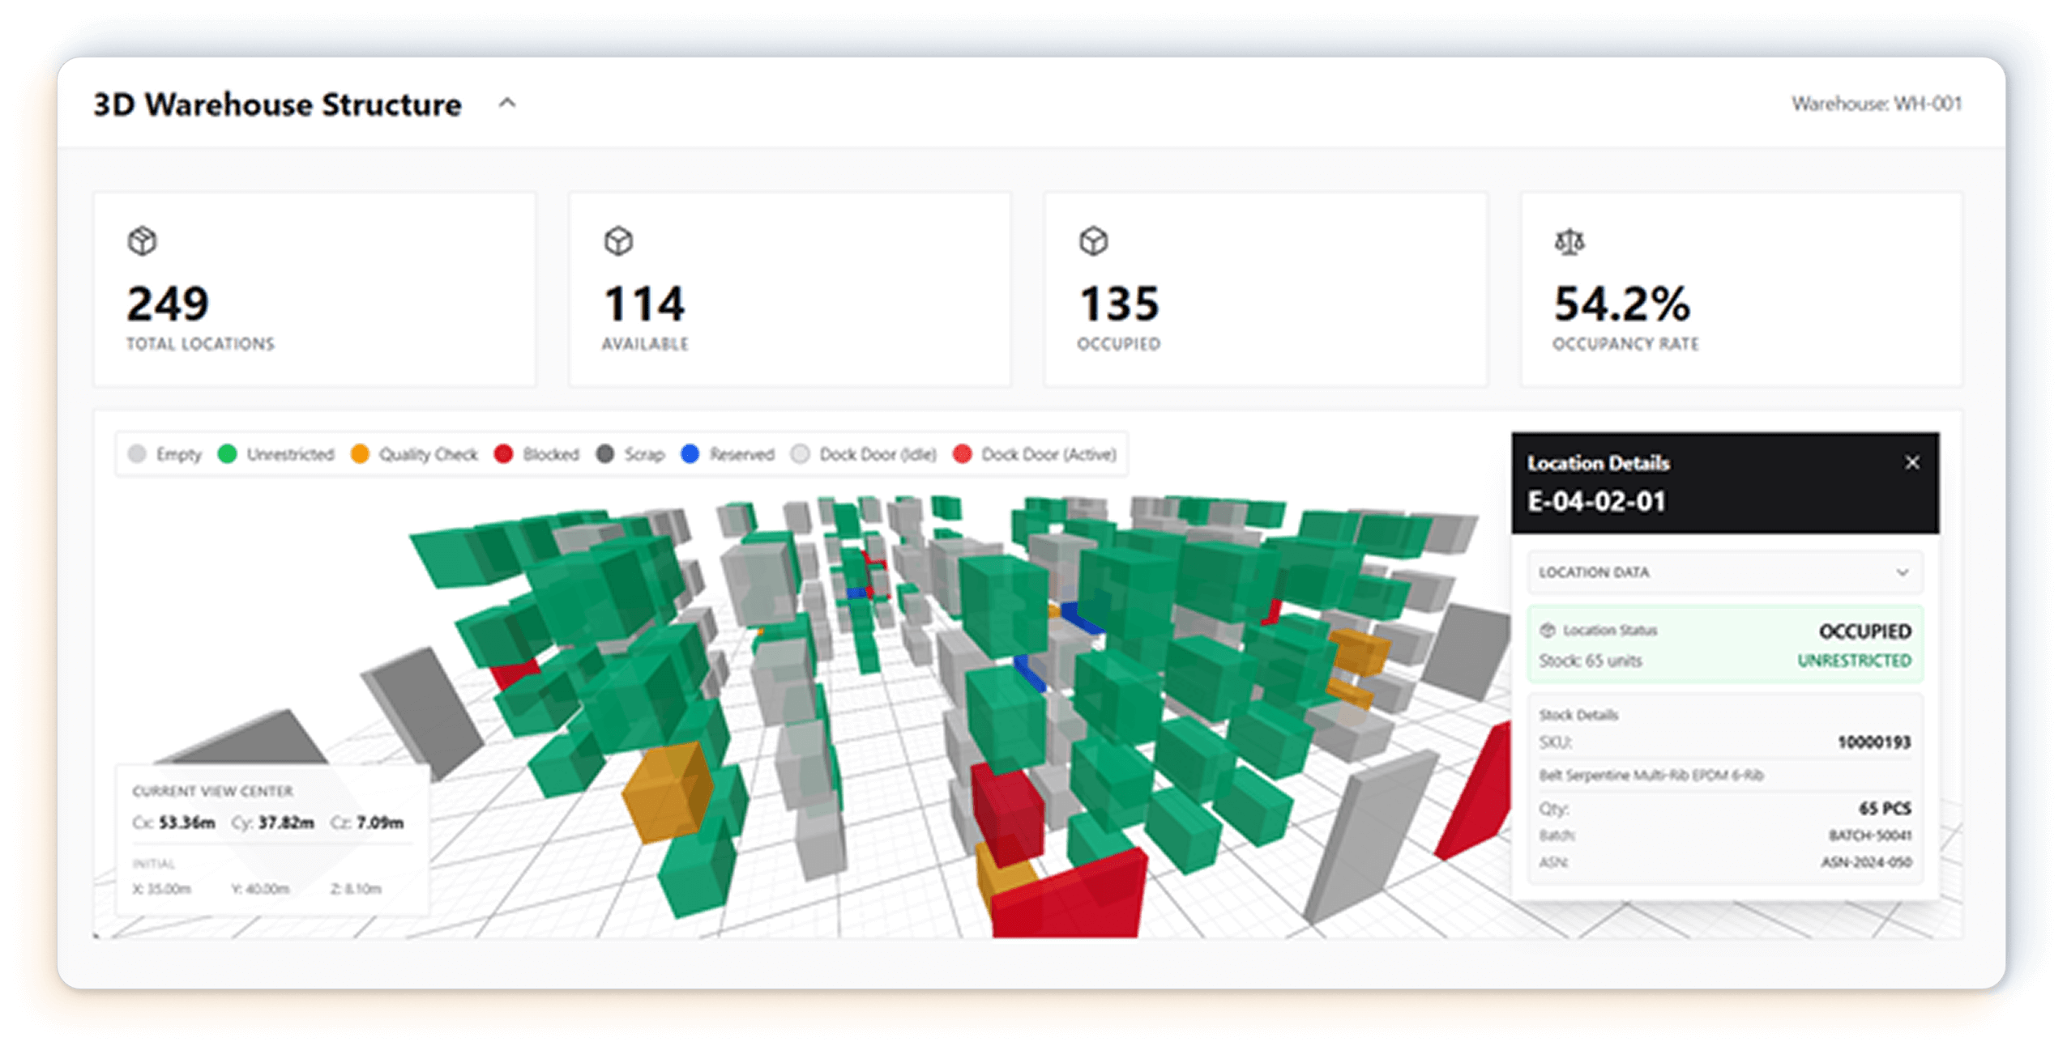2067x1050 pixels.
Task: Click the Warehouse: WH-001 label
Action: (1876, 104)
